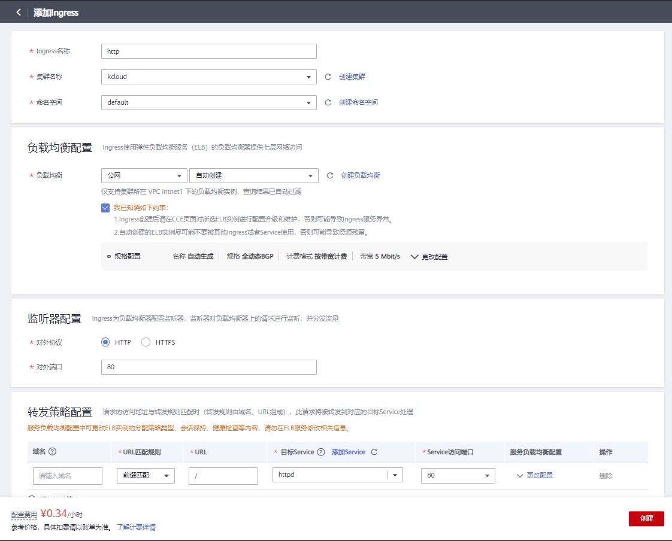This screenshot has width=672, height=541.
Task: Refresh the namespace list
Action: point(328,102)
